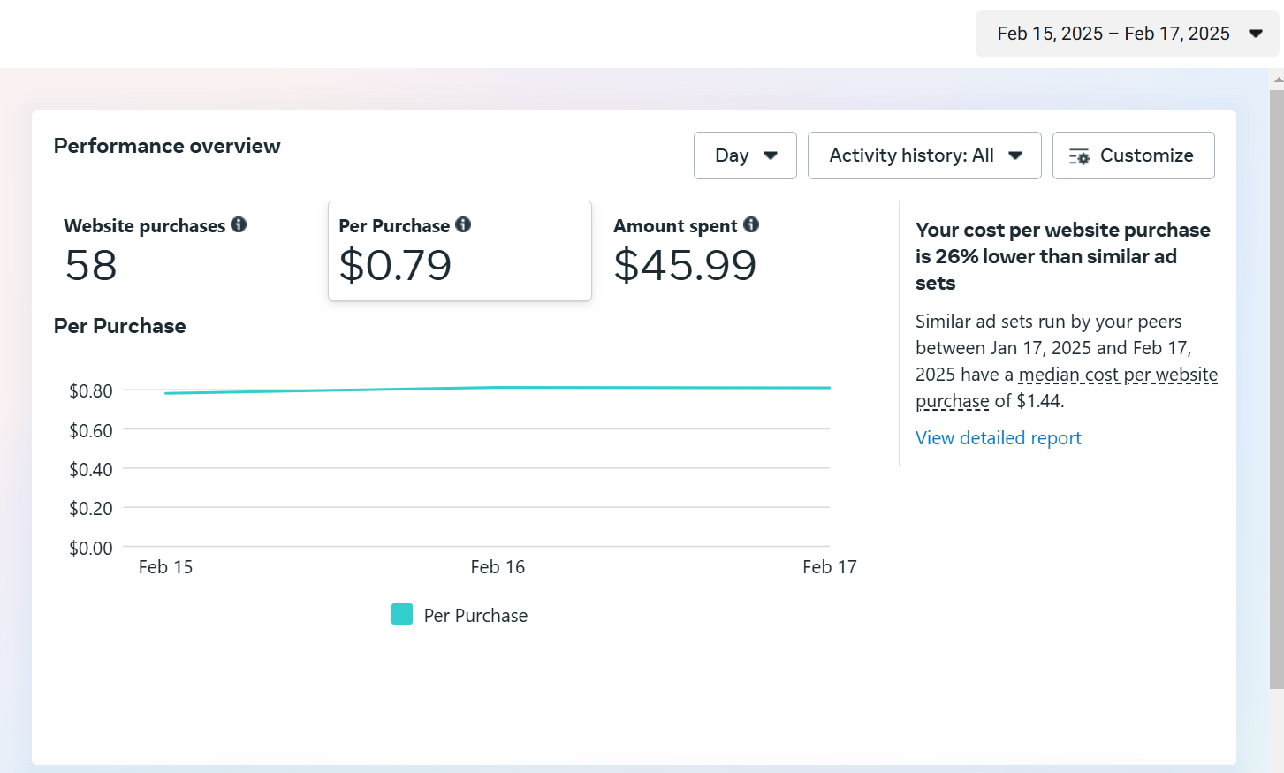Screen dimensions: 1284x773
Task: Click the scrollbar up arrow
Action: point(1277,80)
